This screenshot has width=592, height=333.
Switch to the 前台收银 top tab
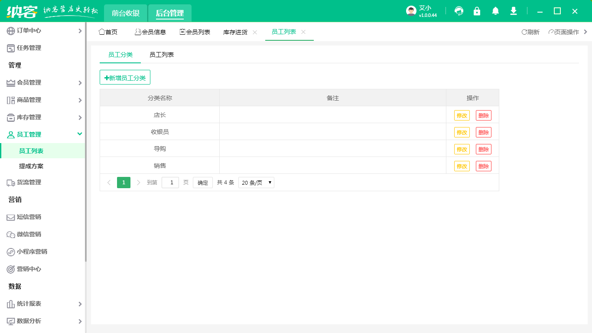126,13
